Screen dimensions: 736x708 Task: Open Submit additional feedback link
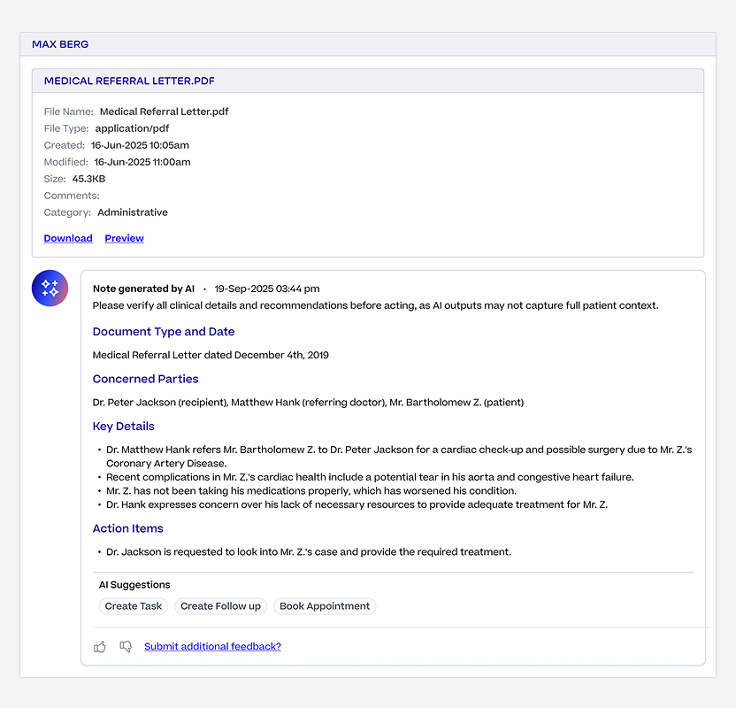pos(212,647)
